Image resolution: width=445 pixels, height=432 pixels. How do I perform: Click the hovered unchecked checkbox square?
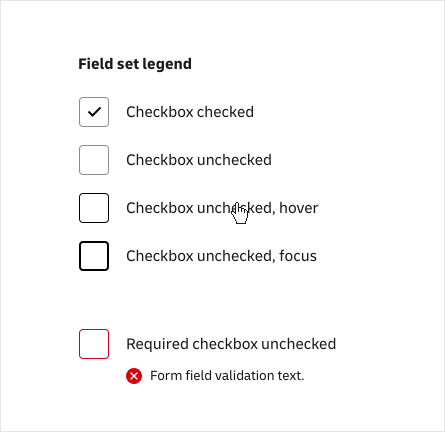click(94, 207)
